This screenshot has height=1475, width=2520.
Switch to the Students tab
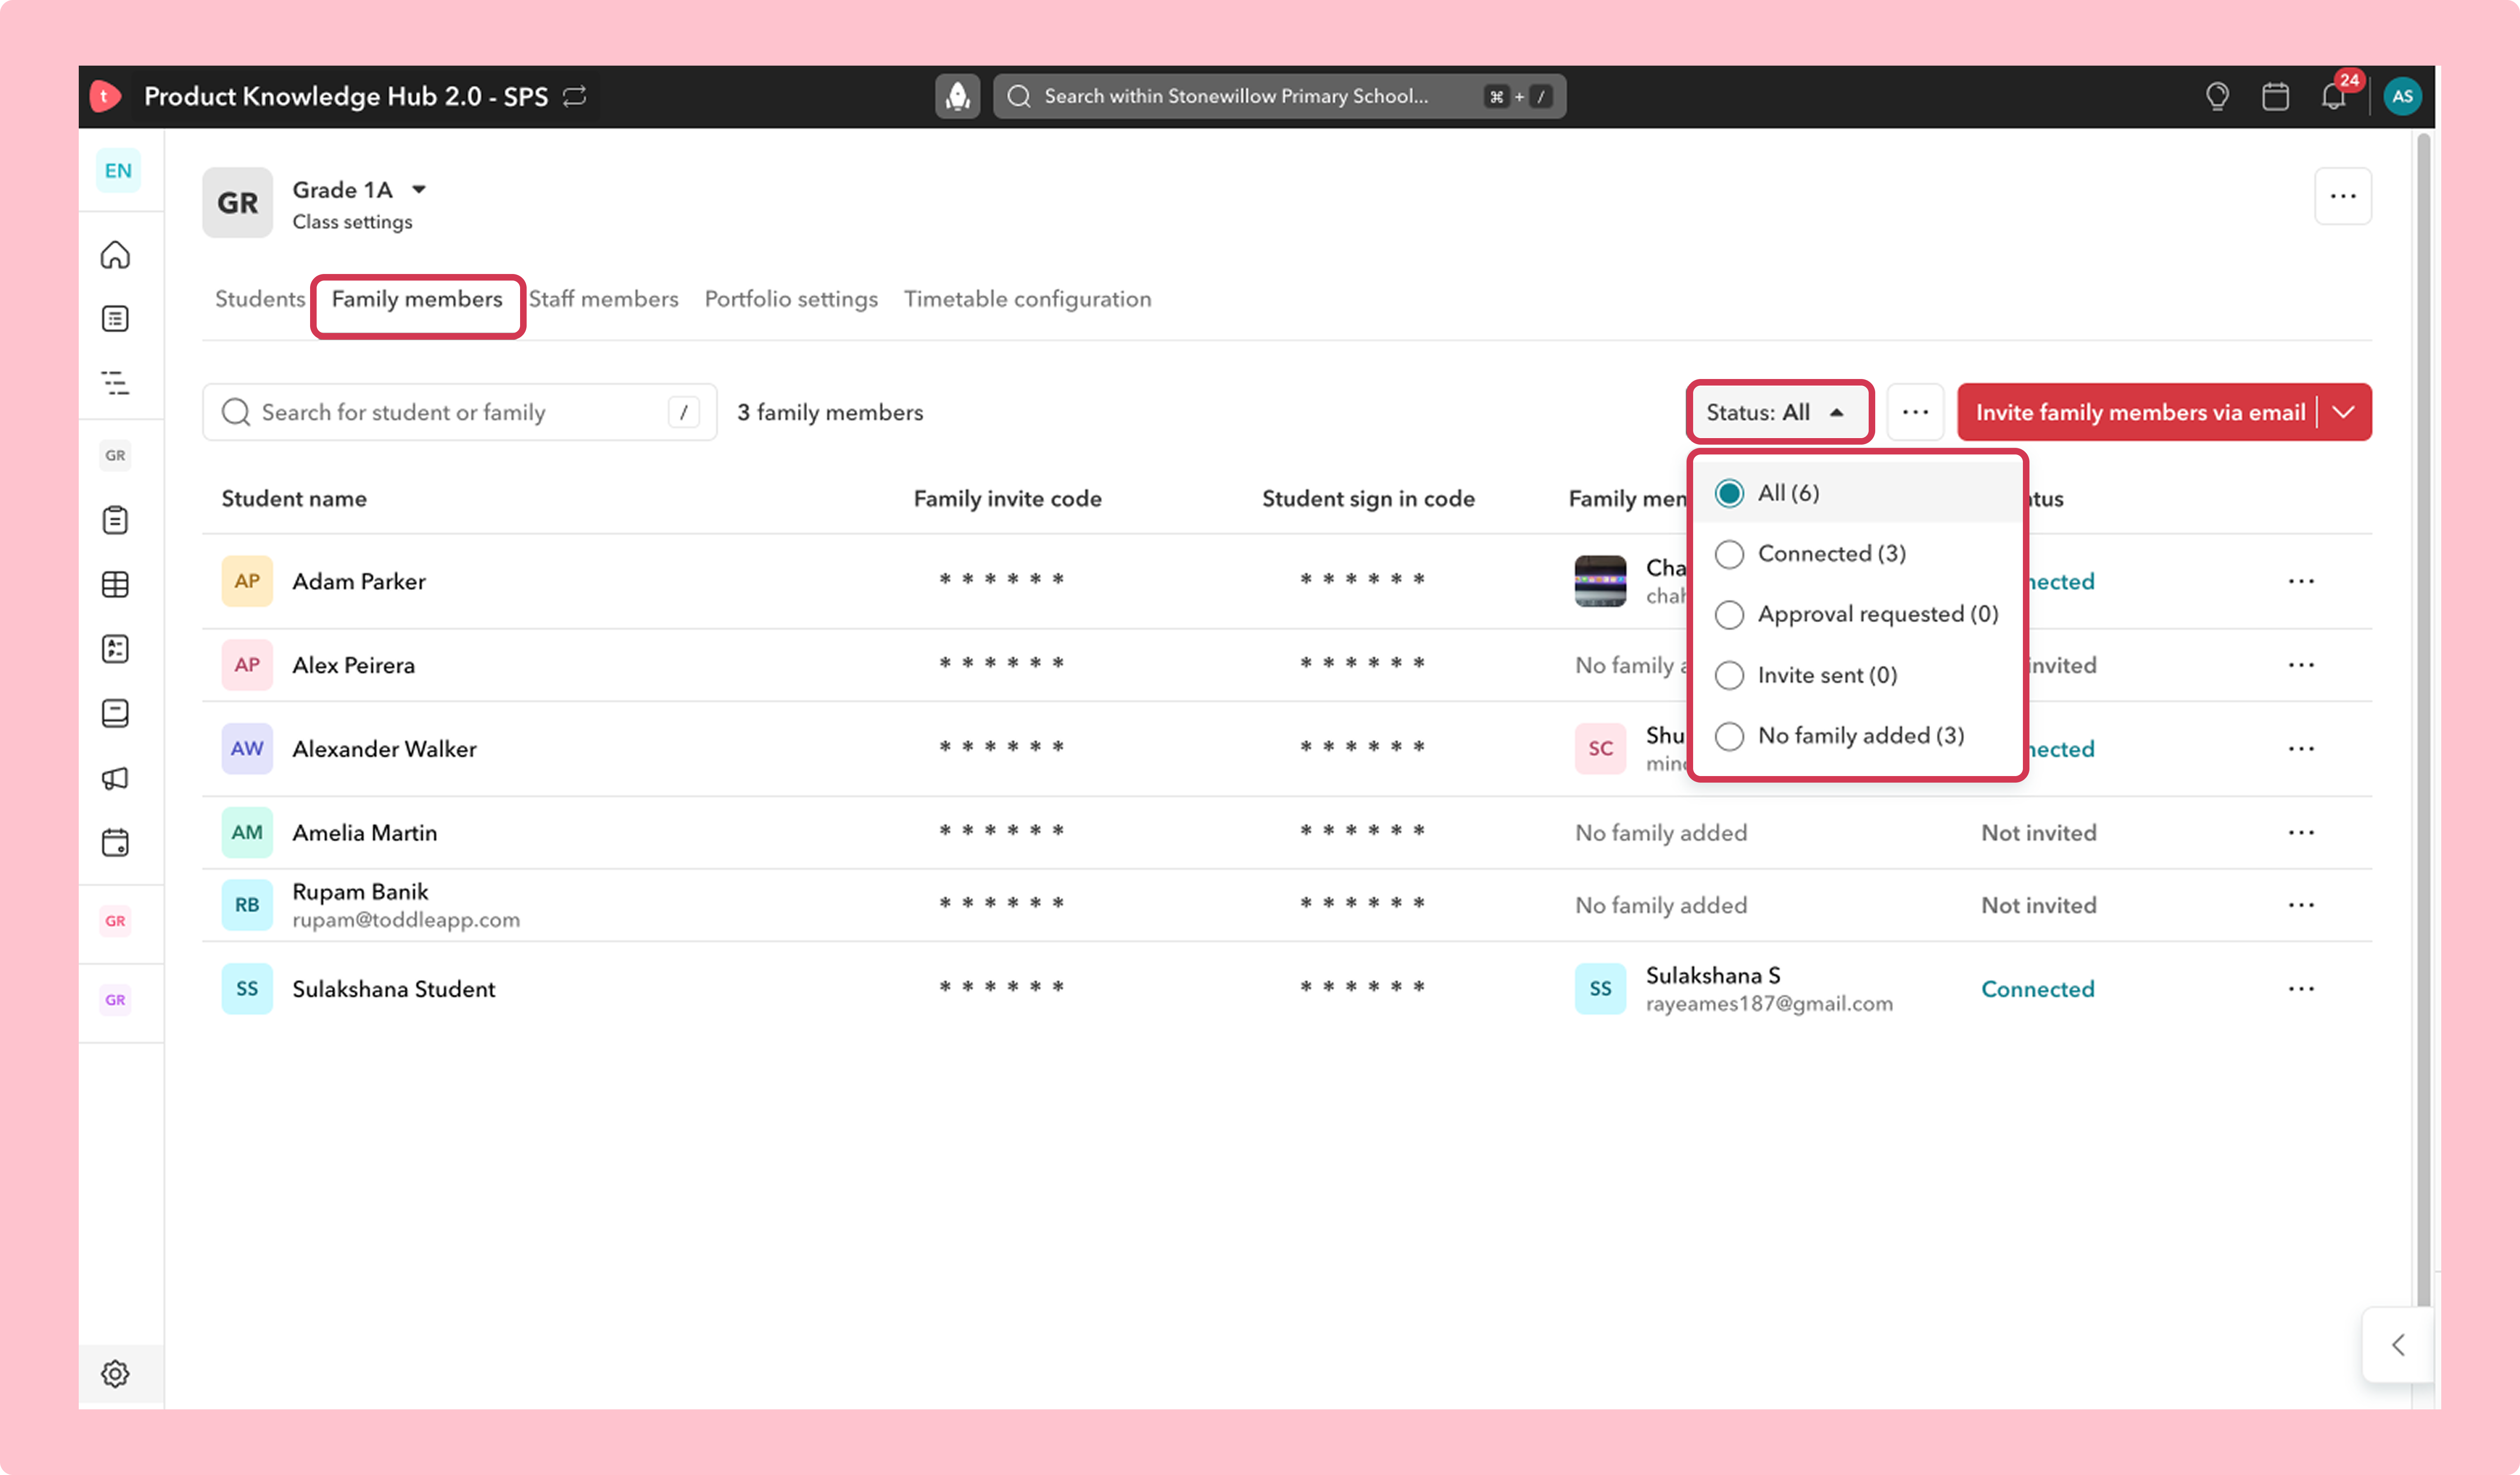(x=260, y=299)
